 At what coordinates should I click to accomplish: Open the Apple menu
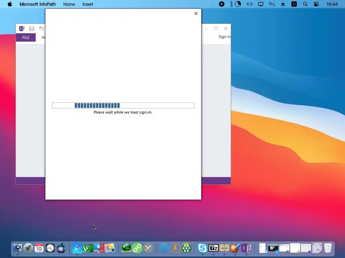click(10, 4)
